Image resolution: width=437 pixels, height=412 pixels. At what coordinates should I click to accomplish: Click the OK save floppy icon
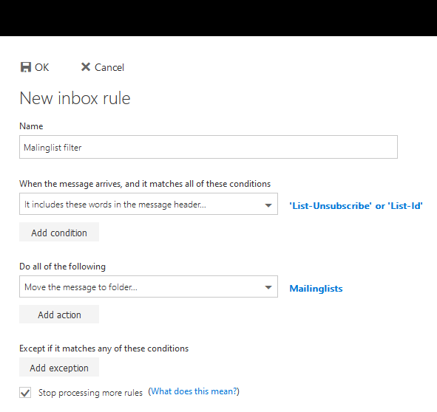[26, 67]
